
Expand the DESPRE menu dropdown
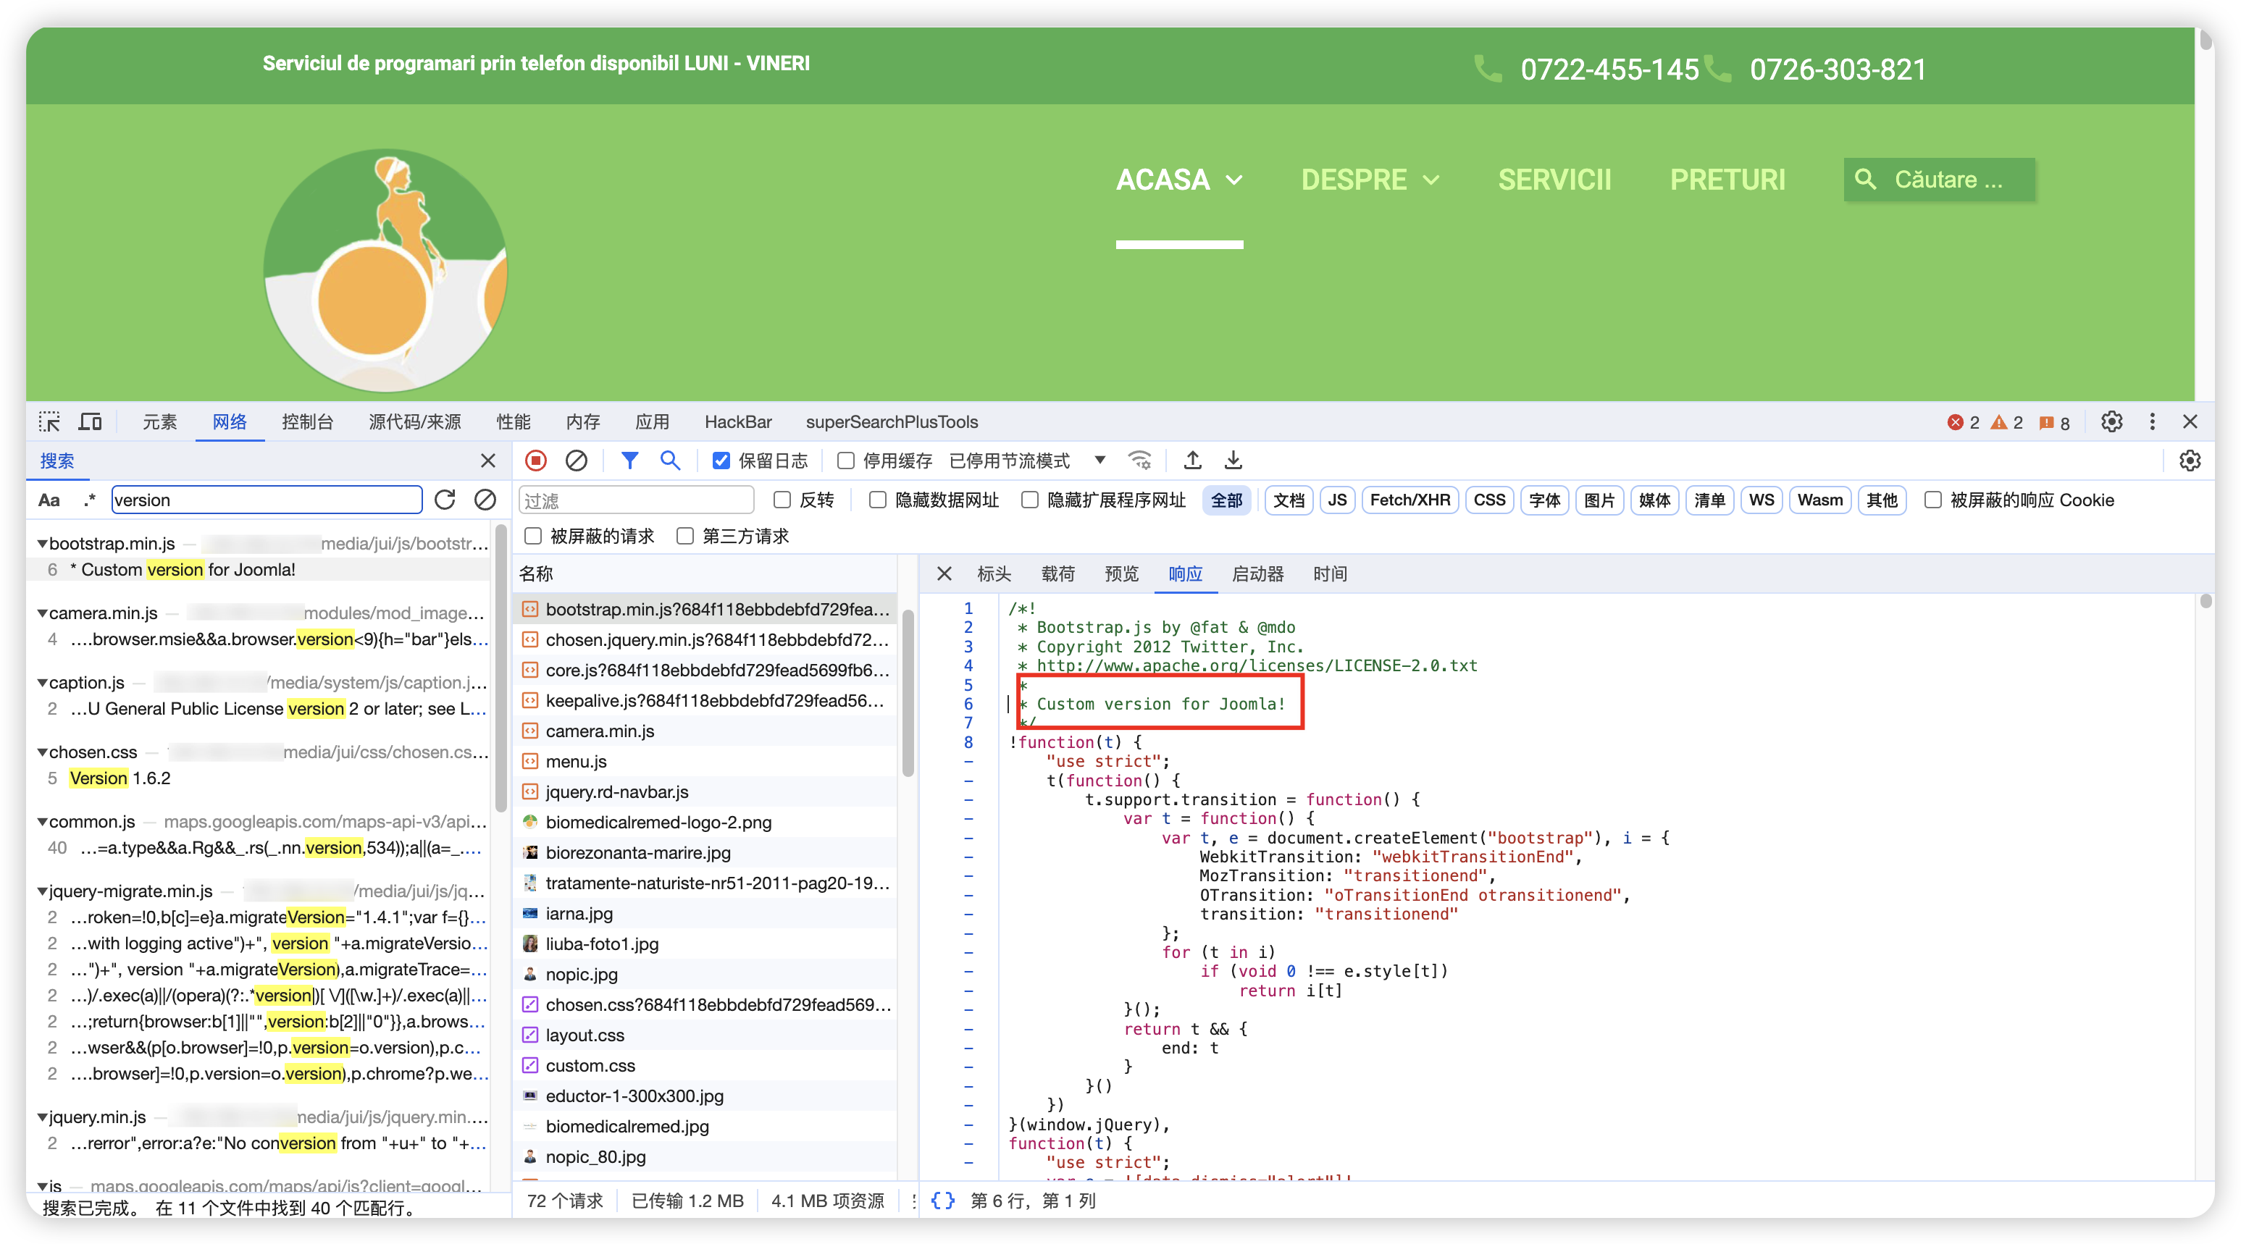coord(1431,180)
